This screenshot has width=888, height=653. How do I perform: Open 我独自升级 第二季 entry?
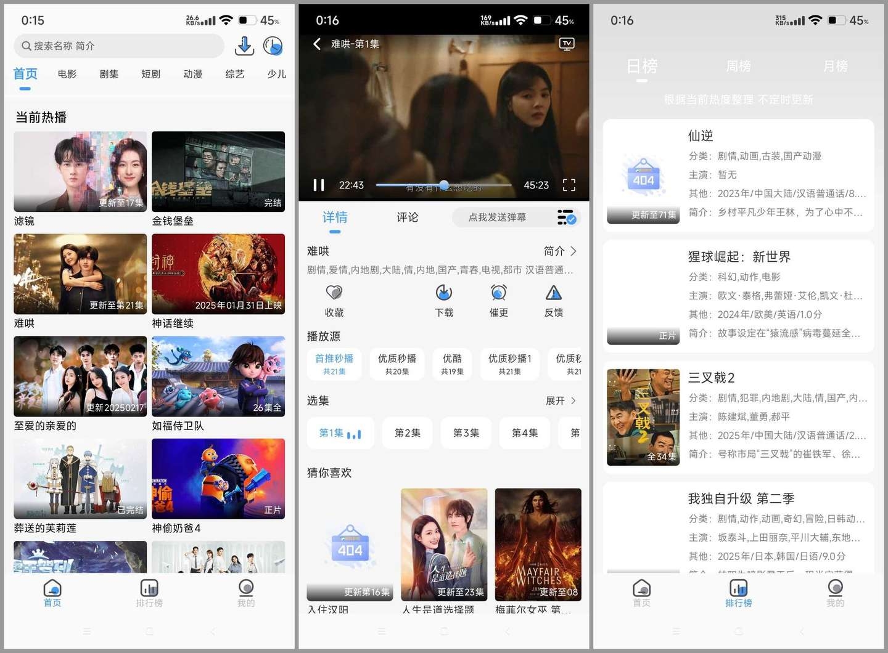tap(739, 528)
